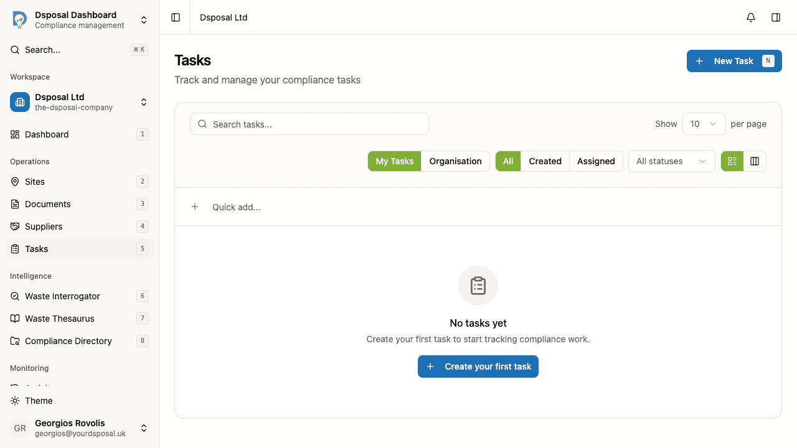
Task: Open the Waste Interrogator section
Action: (x=62, y=296)
